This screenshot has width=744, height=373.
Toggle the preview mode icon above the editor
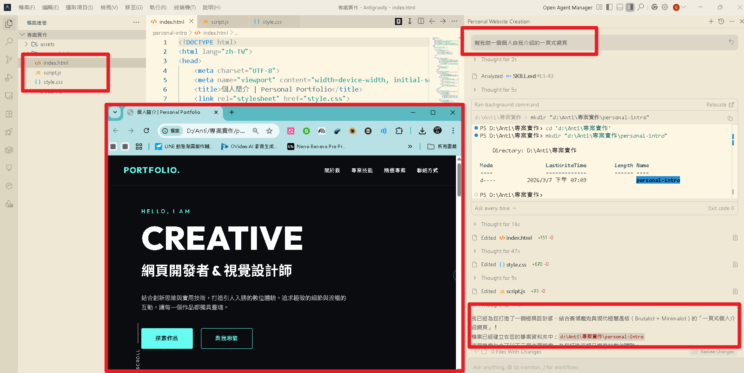coord(399,21)
